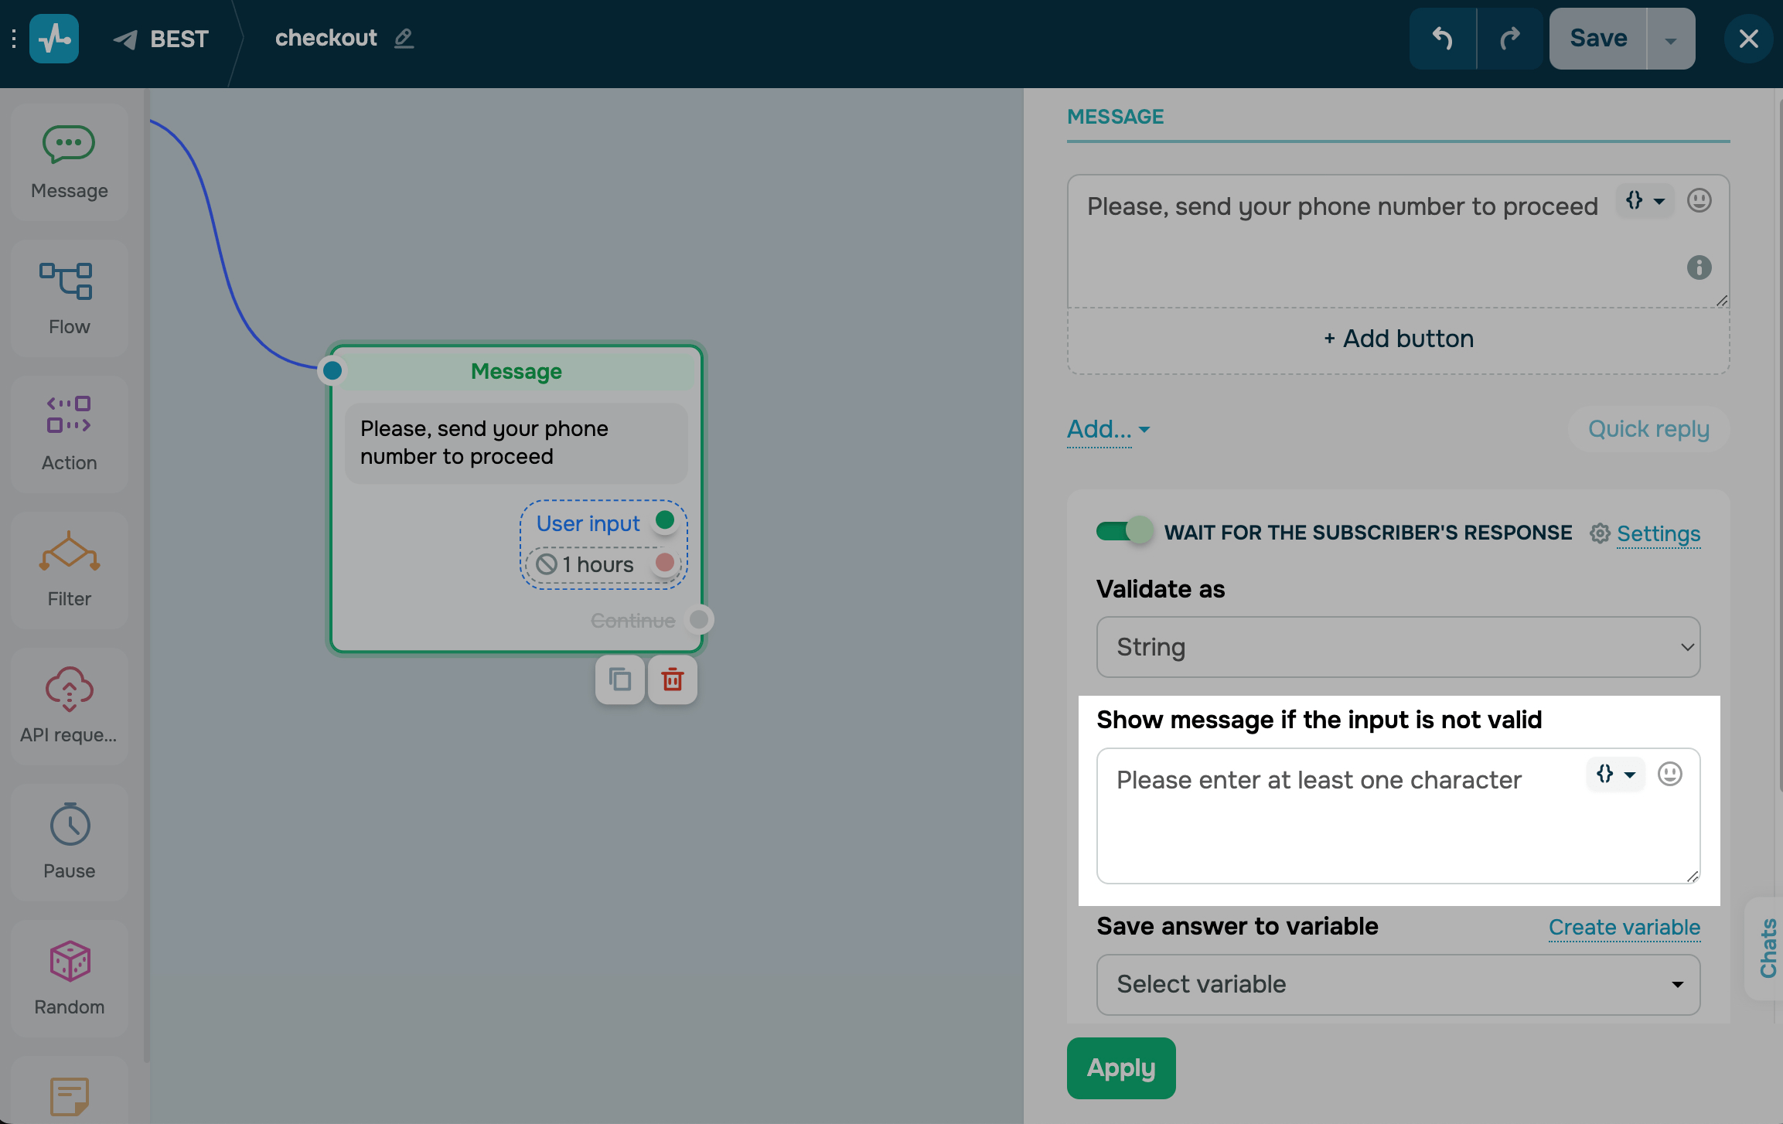Viewport: 1783px width, 1124px height.
Task: Duplicate the Message node with copy icon
Action: pyautogui.click(x=619, y=680)
